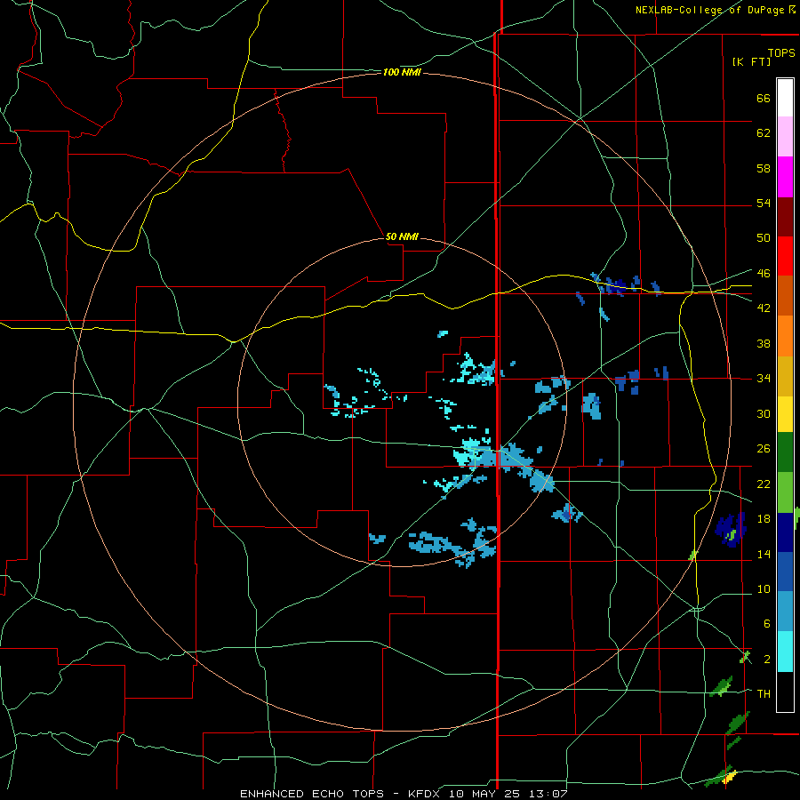The width and height of the screenshot is (800, 800).
Task: Click the 14 legend value label
Action: (764, 554)
